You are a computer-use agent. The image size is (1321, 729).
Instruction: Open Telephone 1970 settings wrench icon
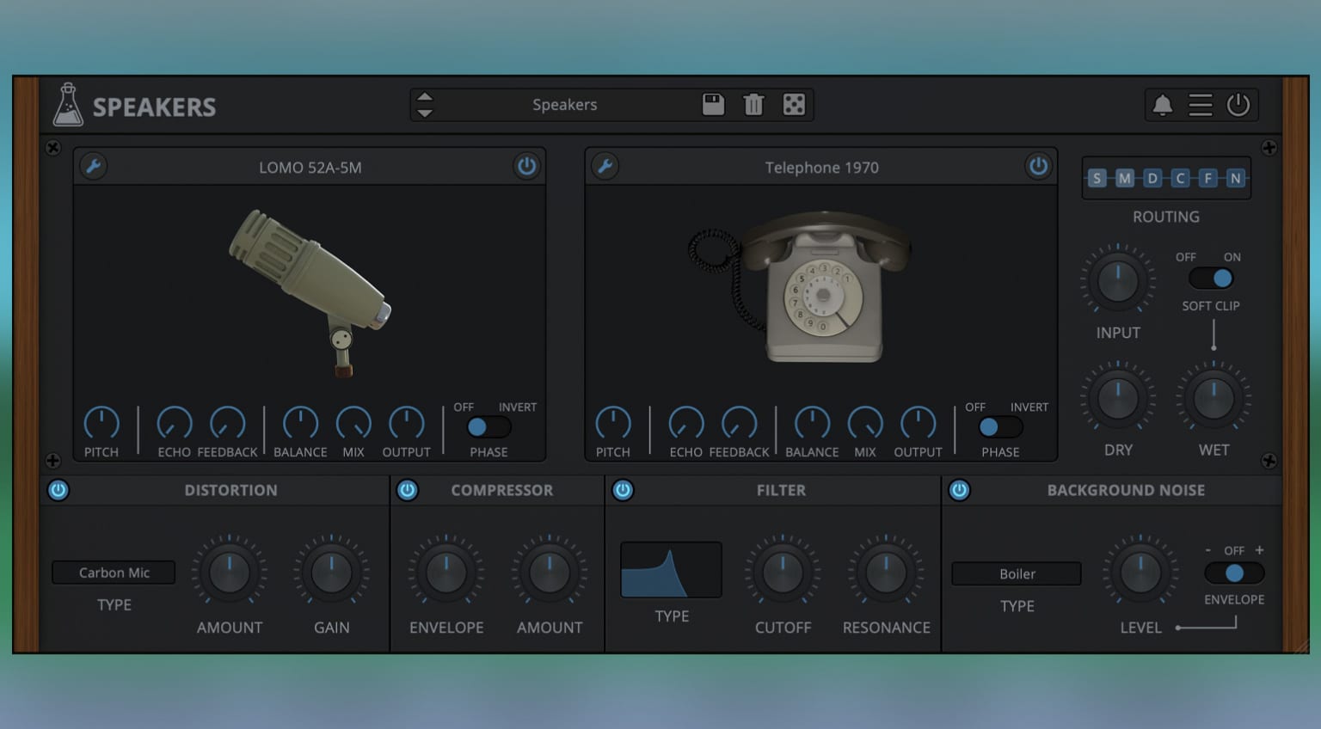pyautogui.click(x=605, y=166)
